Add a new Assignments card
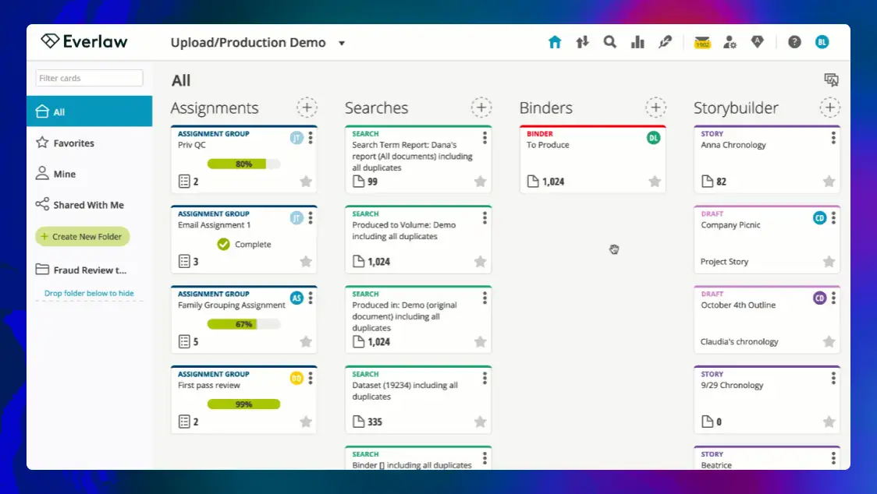Viewport: 877px width, 494px height. coord(307,108)
